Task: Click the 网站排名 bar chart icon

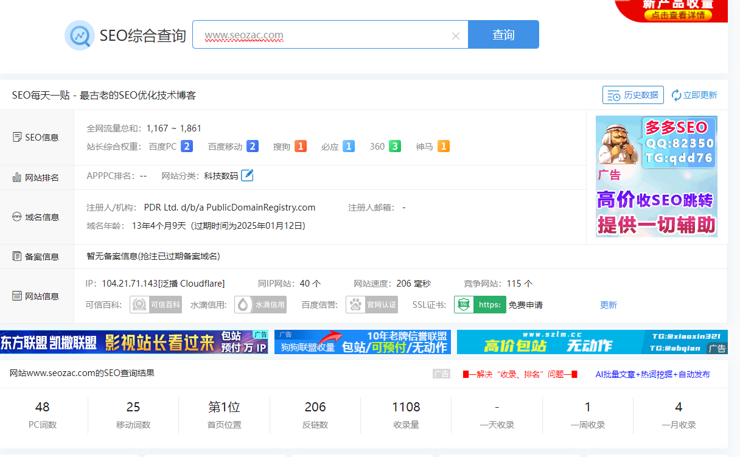Action: coord(17,178)
